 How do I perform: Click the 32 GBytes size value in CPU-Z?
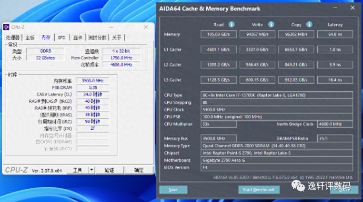click(45, 58)
